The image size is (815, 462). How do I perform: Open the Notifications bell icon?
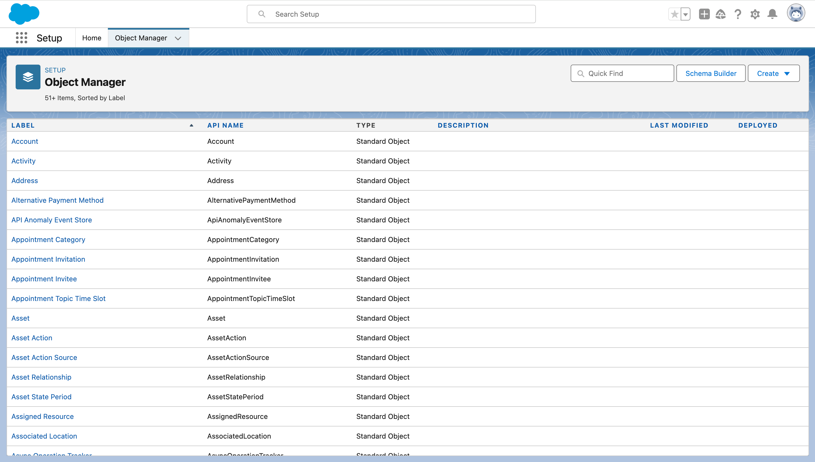click(772, 14)
